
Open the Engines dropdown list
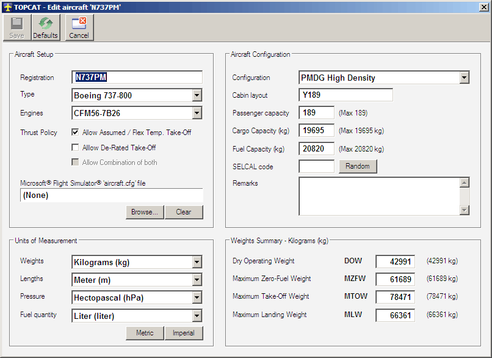(x=197, y=113)
